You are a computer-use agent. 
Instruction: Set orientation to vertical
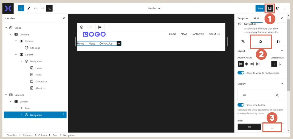coord(280,64)
